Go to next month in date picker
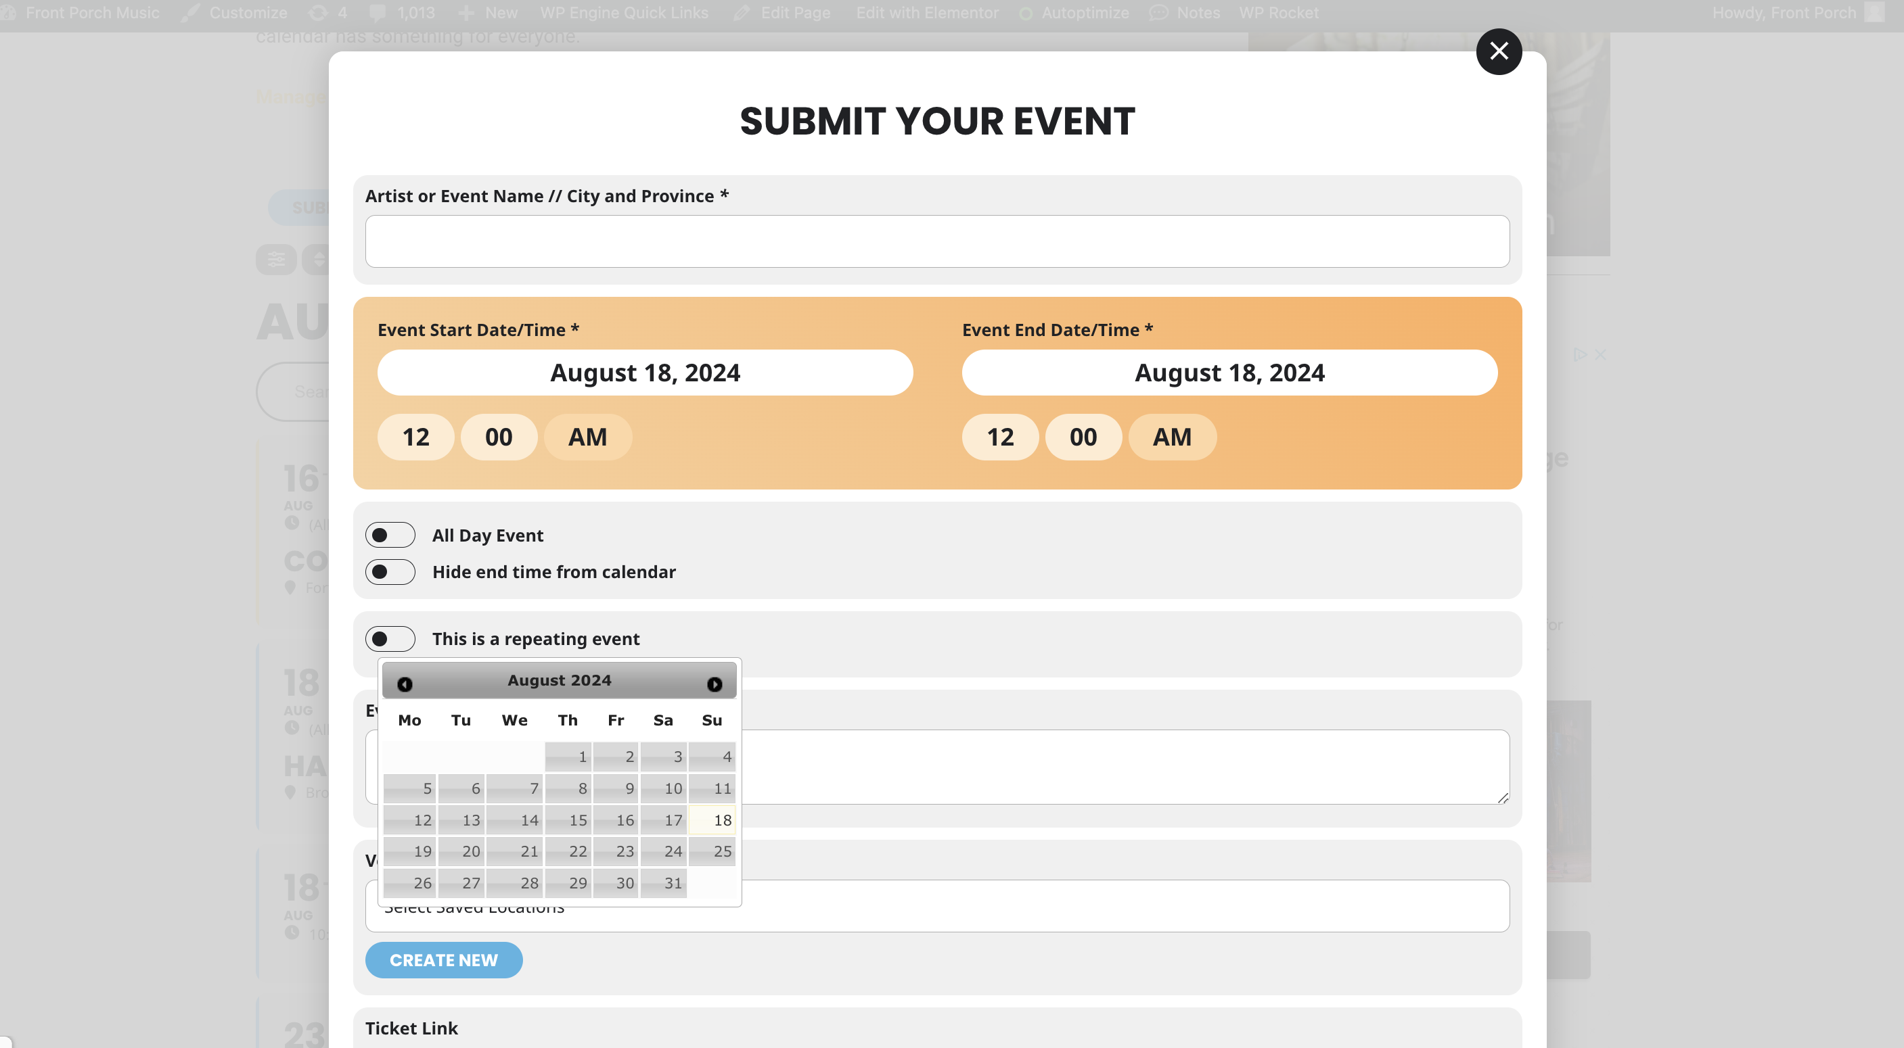 click(x=714, y=684)
